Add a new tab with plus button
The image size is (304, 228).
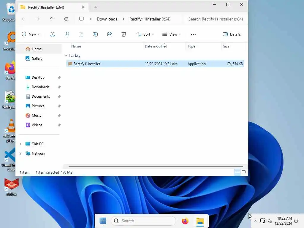(96, 7)
